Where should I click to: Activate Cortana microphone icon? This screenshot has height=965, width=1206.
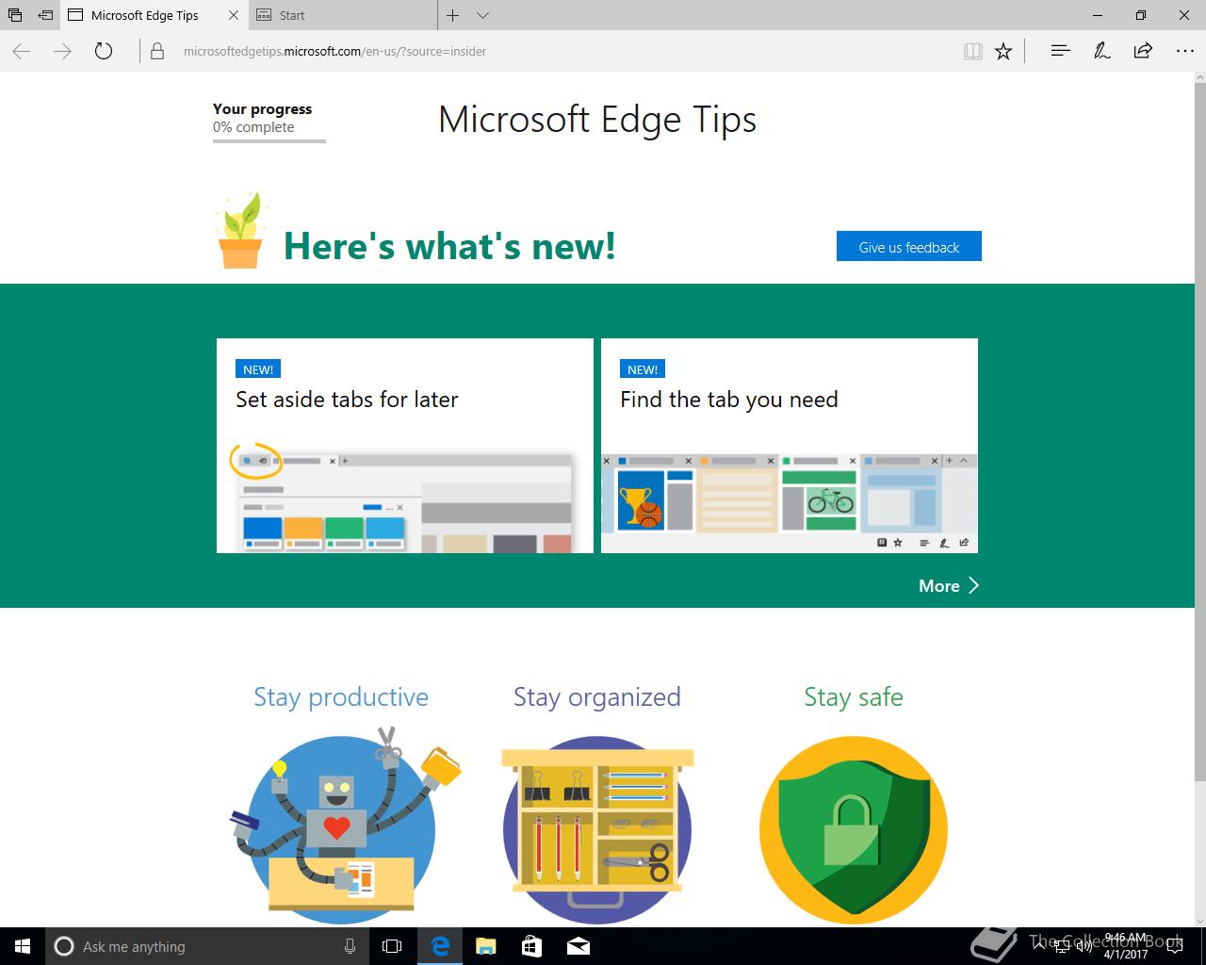(350, 946)
